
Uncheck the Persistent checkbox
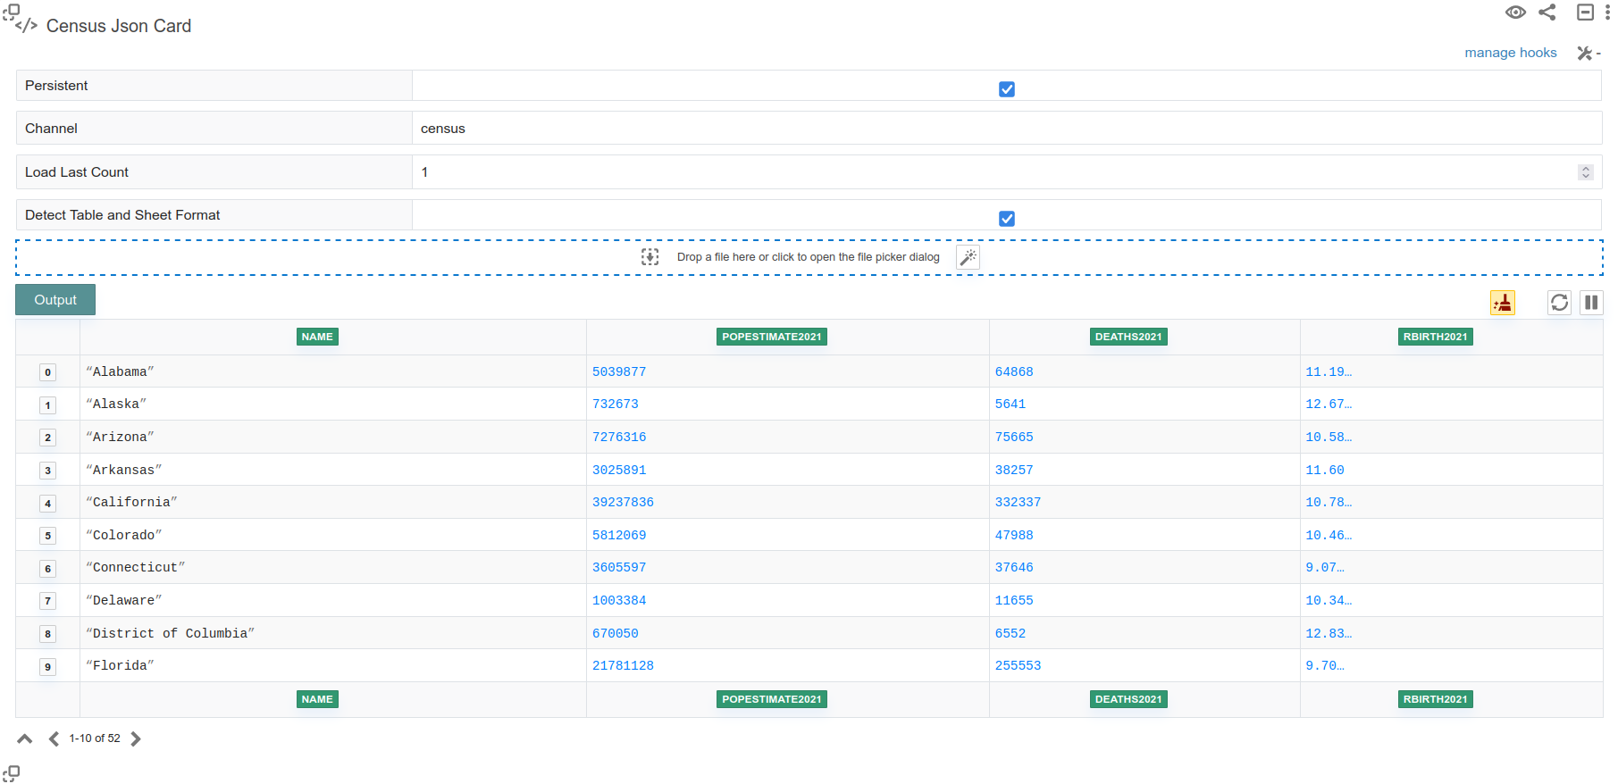click(1007, 89)
